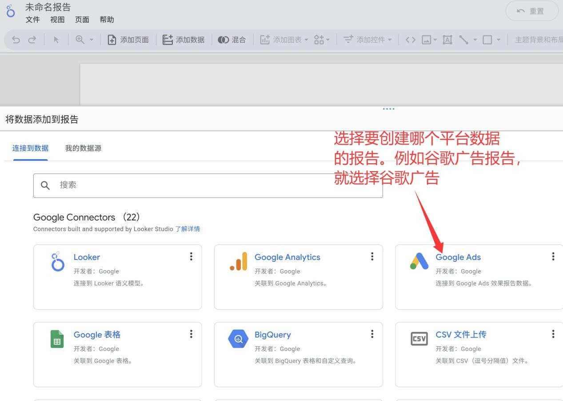The image size is (563, 401).
Task: Open more options for BigQuery connector
Action: coord(372,334)
